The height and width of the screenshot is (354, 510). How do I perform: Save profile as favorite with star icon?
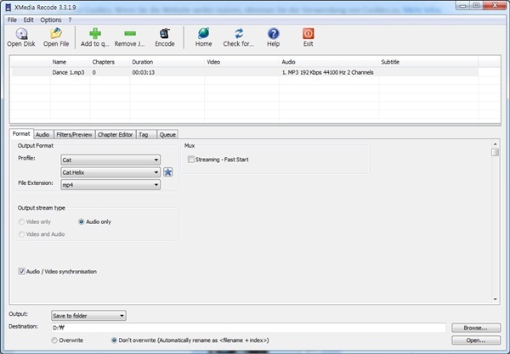tap(167, 172)
